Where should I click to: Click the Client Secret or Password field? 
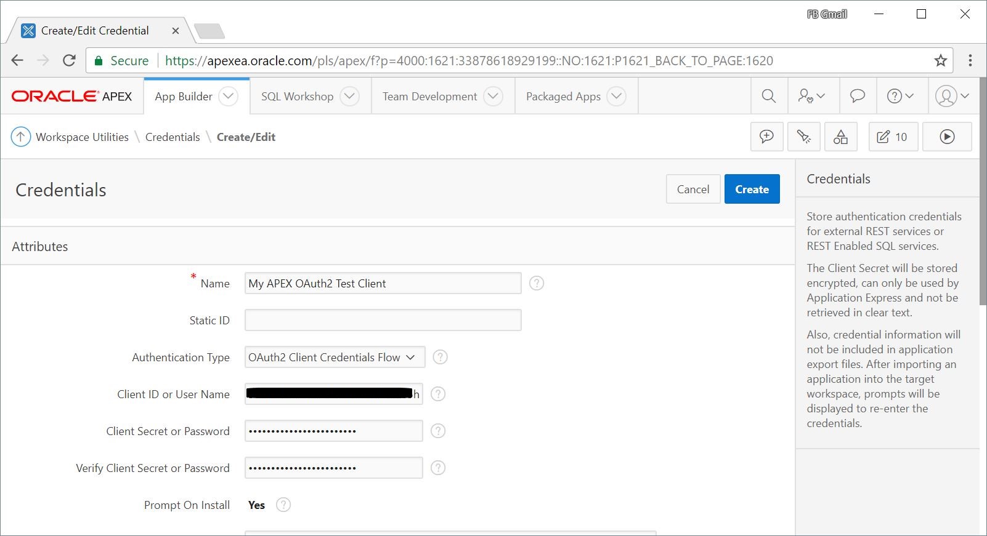point(333,431)
